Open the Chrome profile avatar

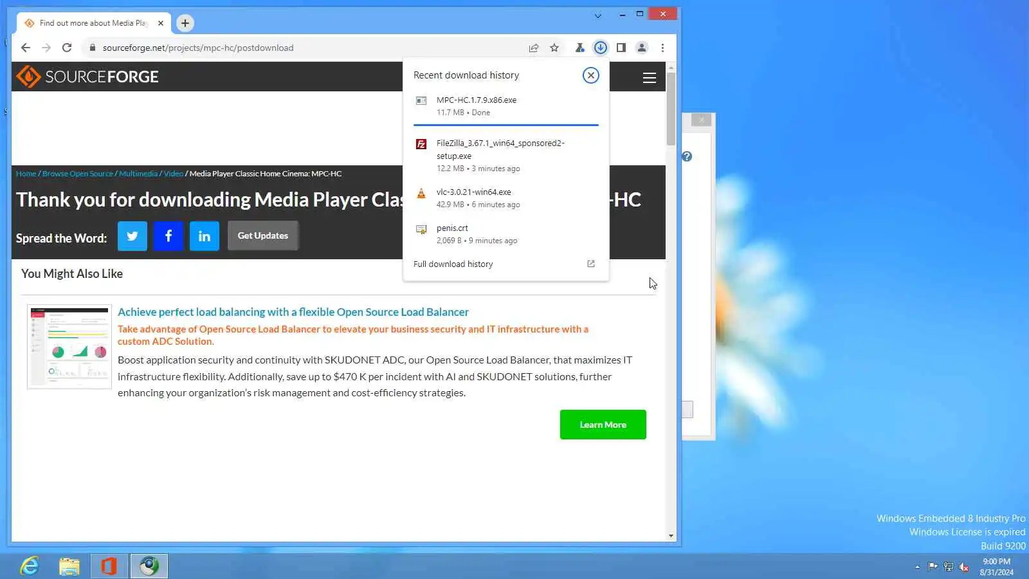point(642,48)
